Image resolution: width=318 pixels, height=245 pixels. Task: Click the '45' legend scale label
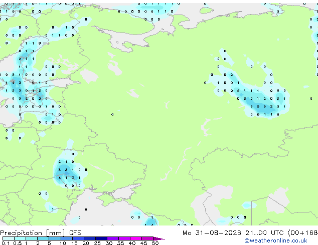pyautogui.click(x=143, y=243)
